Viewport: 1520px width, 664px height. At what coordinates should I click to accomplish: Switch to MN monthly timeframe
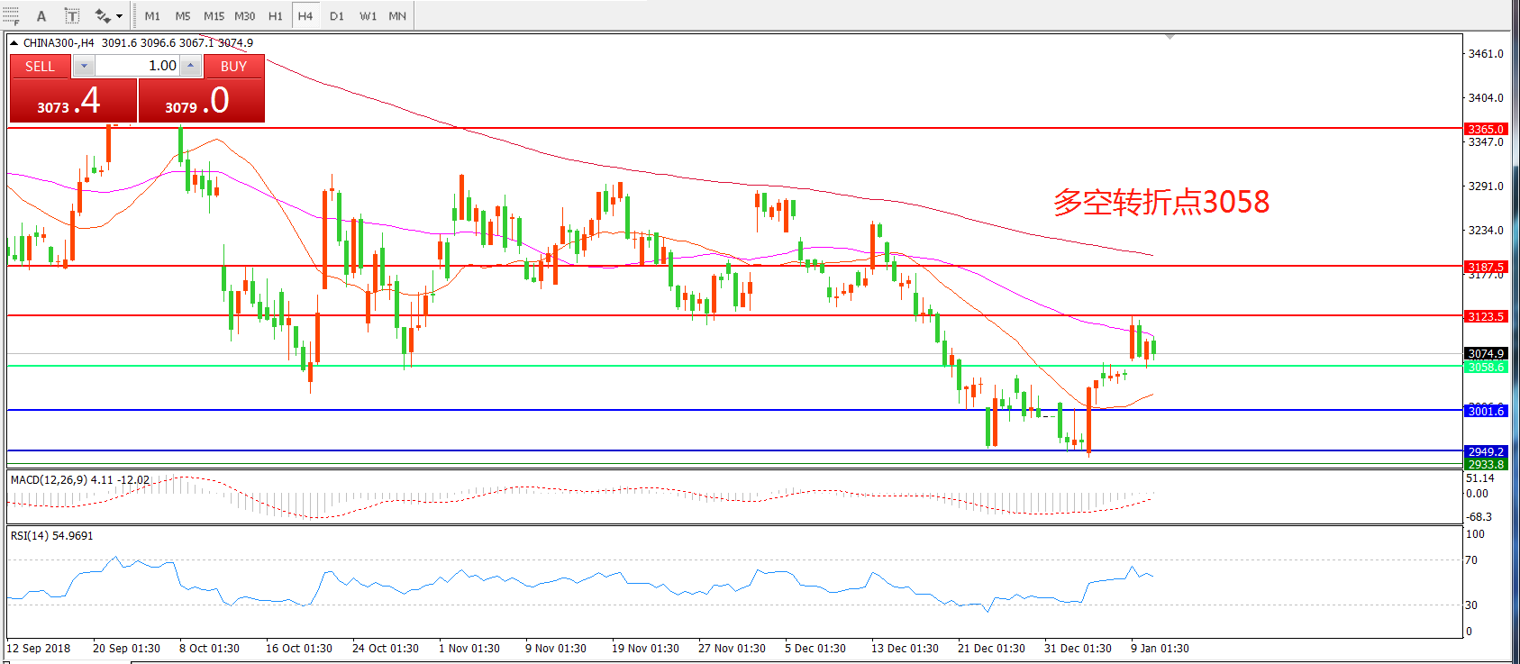coord(397,15)
